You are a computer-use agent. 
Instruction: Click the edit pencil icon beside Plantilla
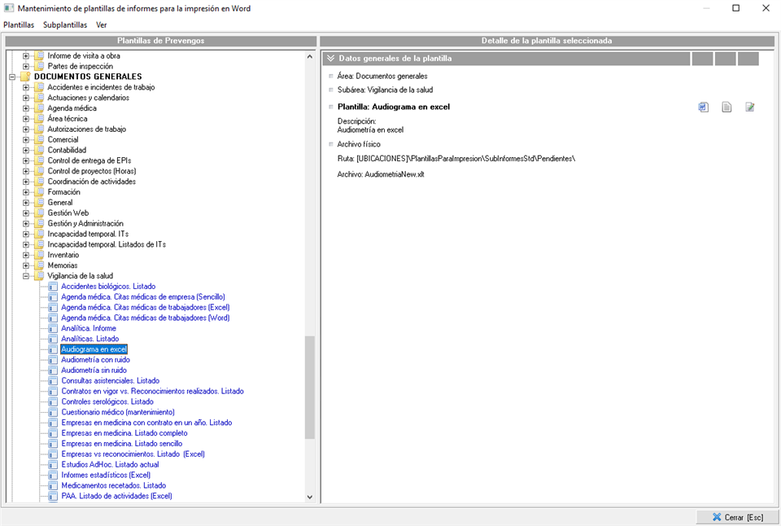(750, 107)
